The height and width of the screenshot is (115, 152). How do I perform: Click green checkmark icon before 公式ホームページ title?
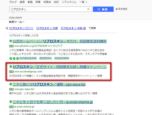(11, 41)
